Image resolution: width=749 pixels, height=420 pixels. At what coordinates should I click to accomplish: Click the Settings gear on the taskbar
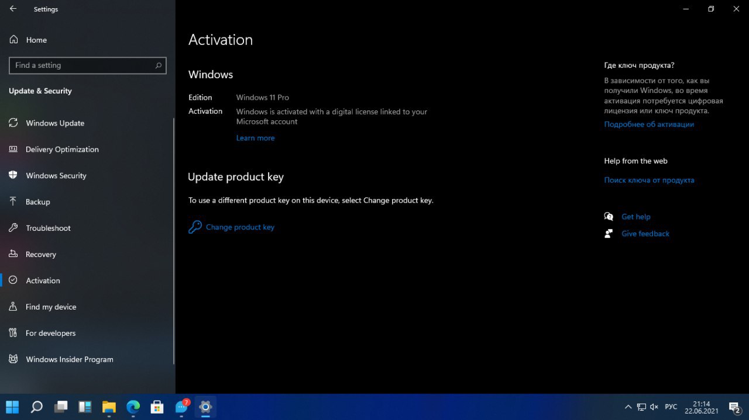click(x=205, y=407)
